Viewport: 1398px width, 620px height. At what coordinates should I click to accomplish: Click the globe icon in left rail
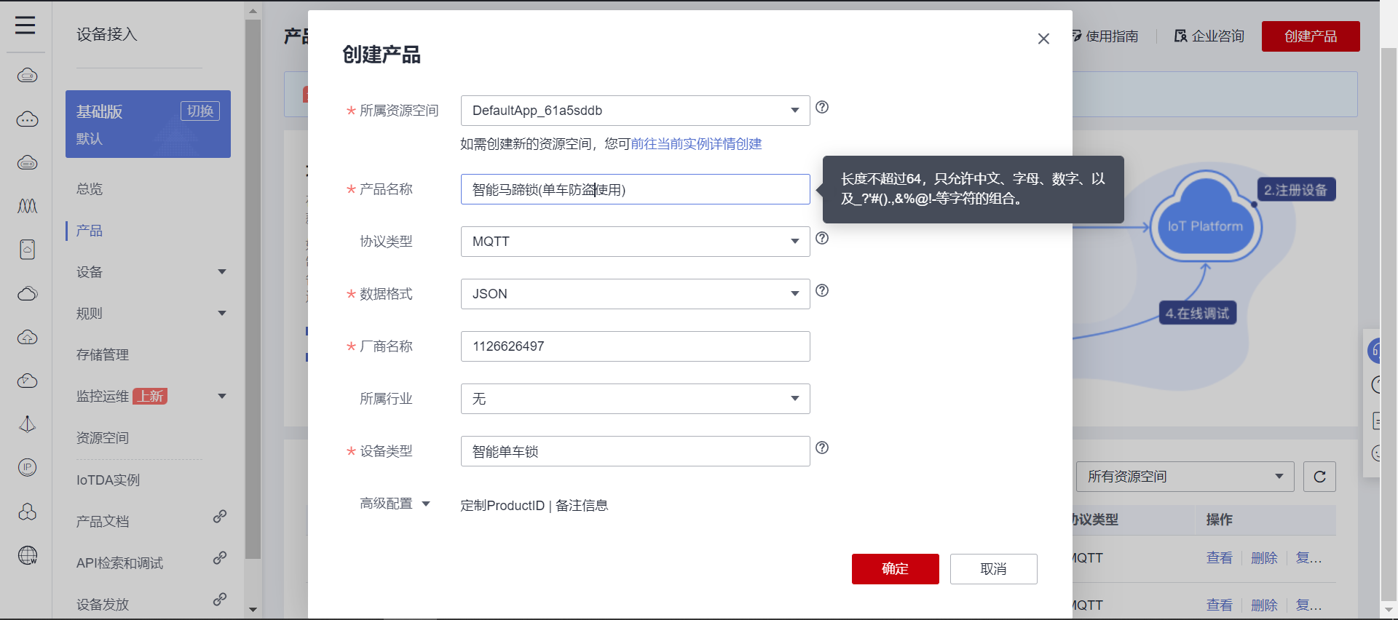[x=28, y=555]
